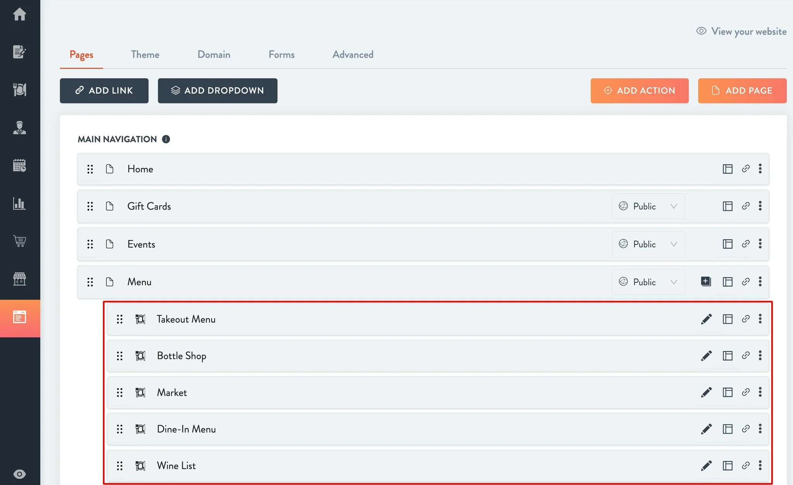The width and height of the screenshot is (793, 485).
Task: Click the menu type icon on Market row
Action: click(x=140, y=392)
